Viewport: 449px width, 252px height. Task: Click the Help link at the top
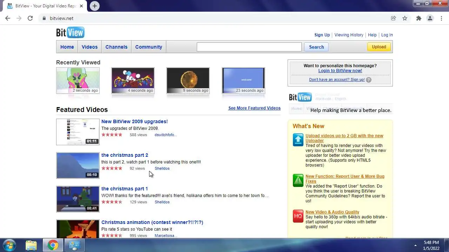372,35
